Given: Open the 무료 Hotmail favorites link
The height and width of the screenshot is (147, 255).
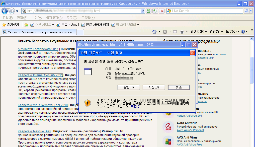Looking at the screenshot, I should [67, 25].
